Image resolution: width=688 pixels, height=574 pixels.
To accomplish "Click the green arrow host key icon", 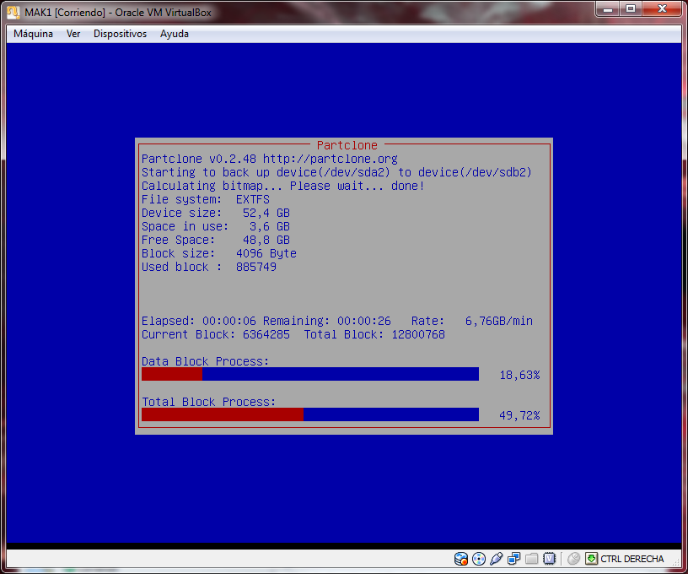I will pyautogui.click(x=591, y=559).
